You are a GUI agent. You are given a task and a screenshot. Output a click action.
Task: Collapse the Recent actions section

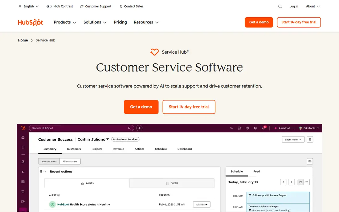coord(45,172)
